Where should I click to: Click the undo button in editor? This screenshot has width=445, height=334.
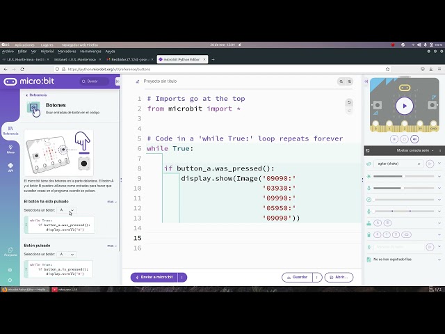[349, 102]
